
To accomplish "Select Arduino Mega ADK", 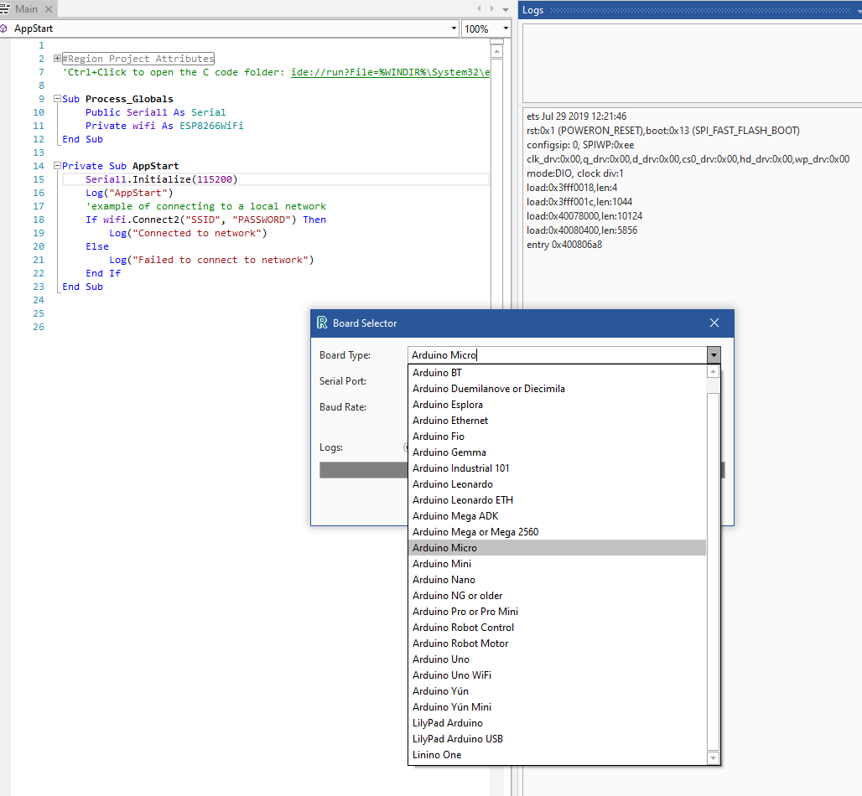I will click(558, 516).
